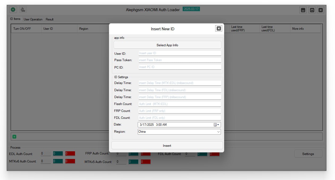Click the green play start icon

click(x=13, y=10)
